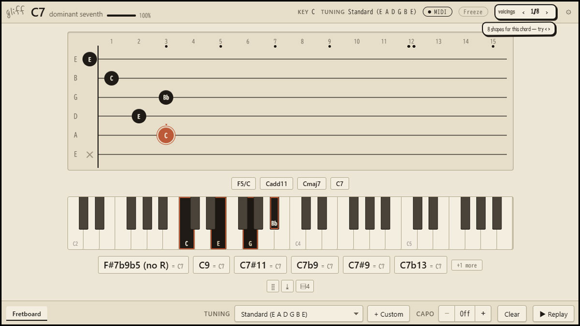Go to previous voicing with left arrow

(523, 12)
